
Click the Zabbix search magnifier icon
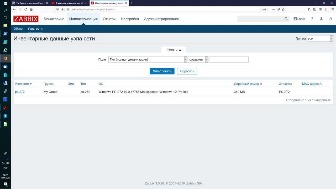pyautogui.click(x=286, y=19)
